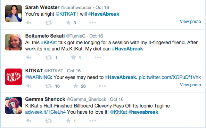This screenshot has height=128, width=206.
Task: Favorite Boitumelo Sekati's tweet
Action: click(73, 57)
